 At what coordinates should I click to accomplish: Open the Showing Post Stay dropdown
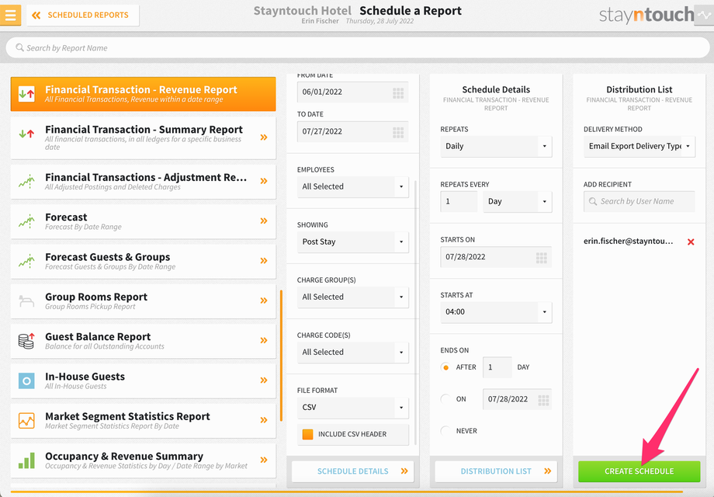pos(353,242)
